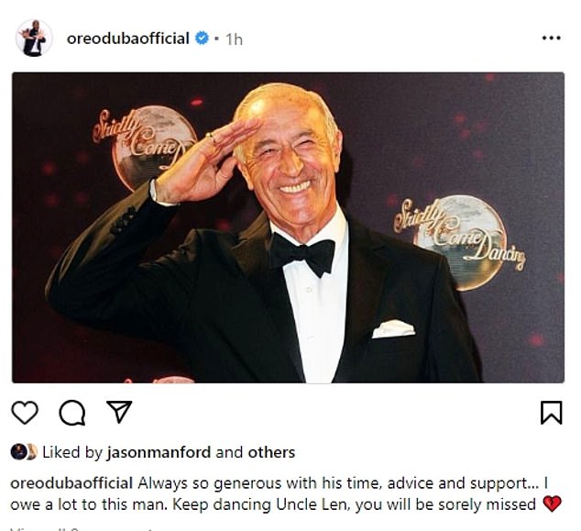Click "others" to view all likers
Image resolution: width=581 pixels, height=531 pixels.
click(x=271, y=452)
